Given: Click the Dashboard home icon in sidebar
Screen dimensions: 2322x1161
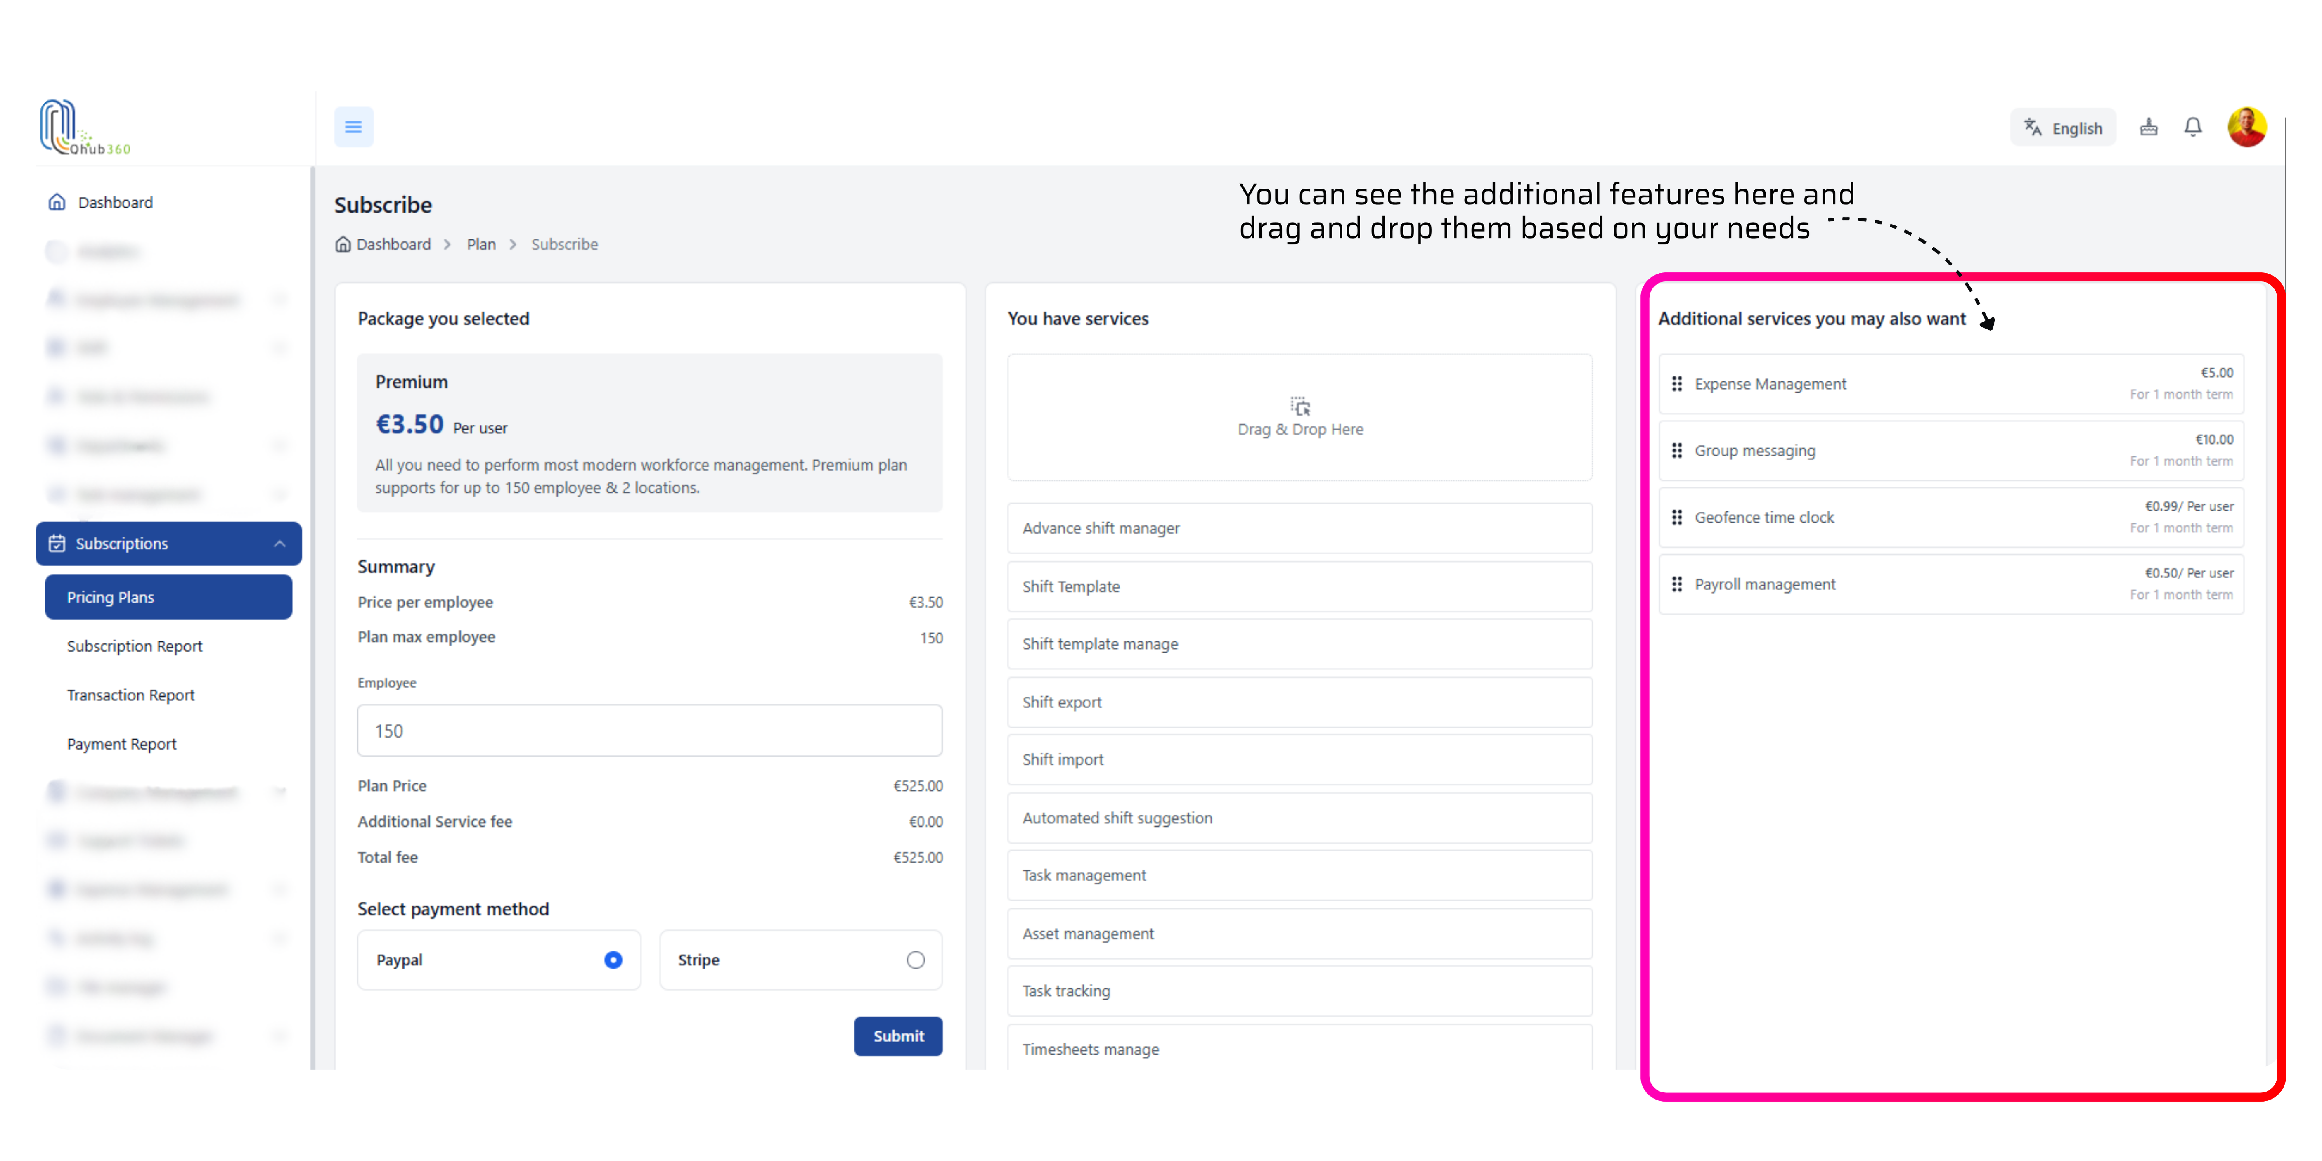Looking at the screenshot, I should point(57,202).
